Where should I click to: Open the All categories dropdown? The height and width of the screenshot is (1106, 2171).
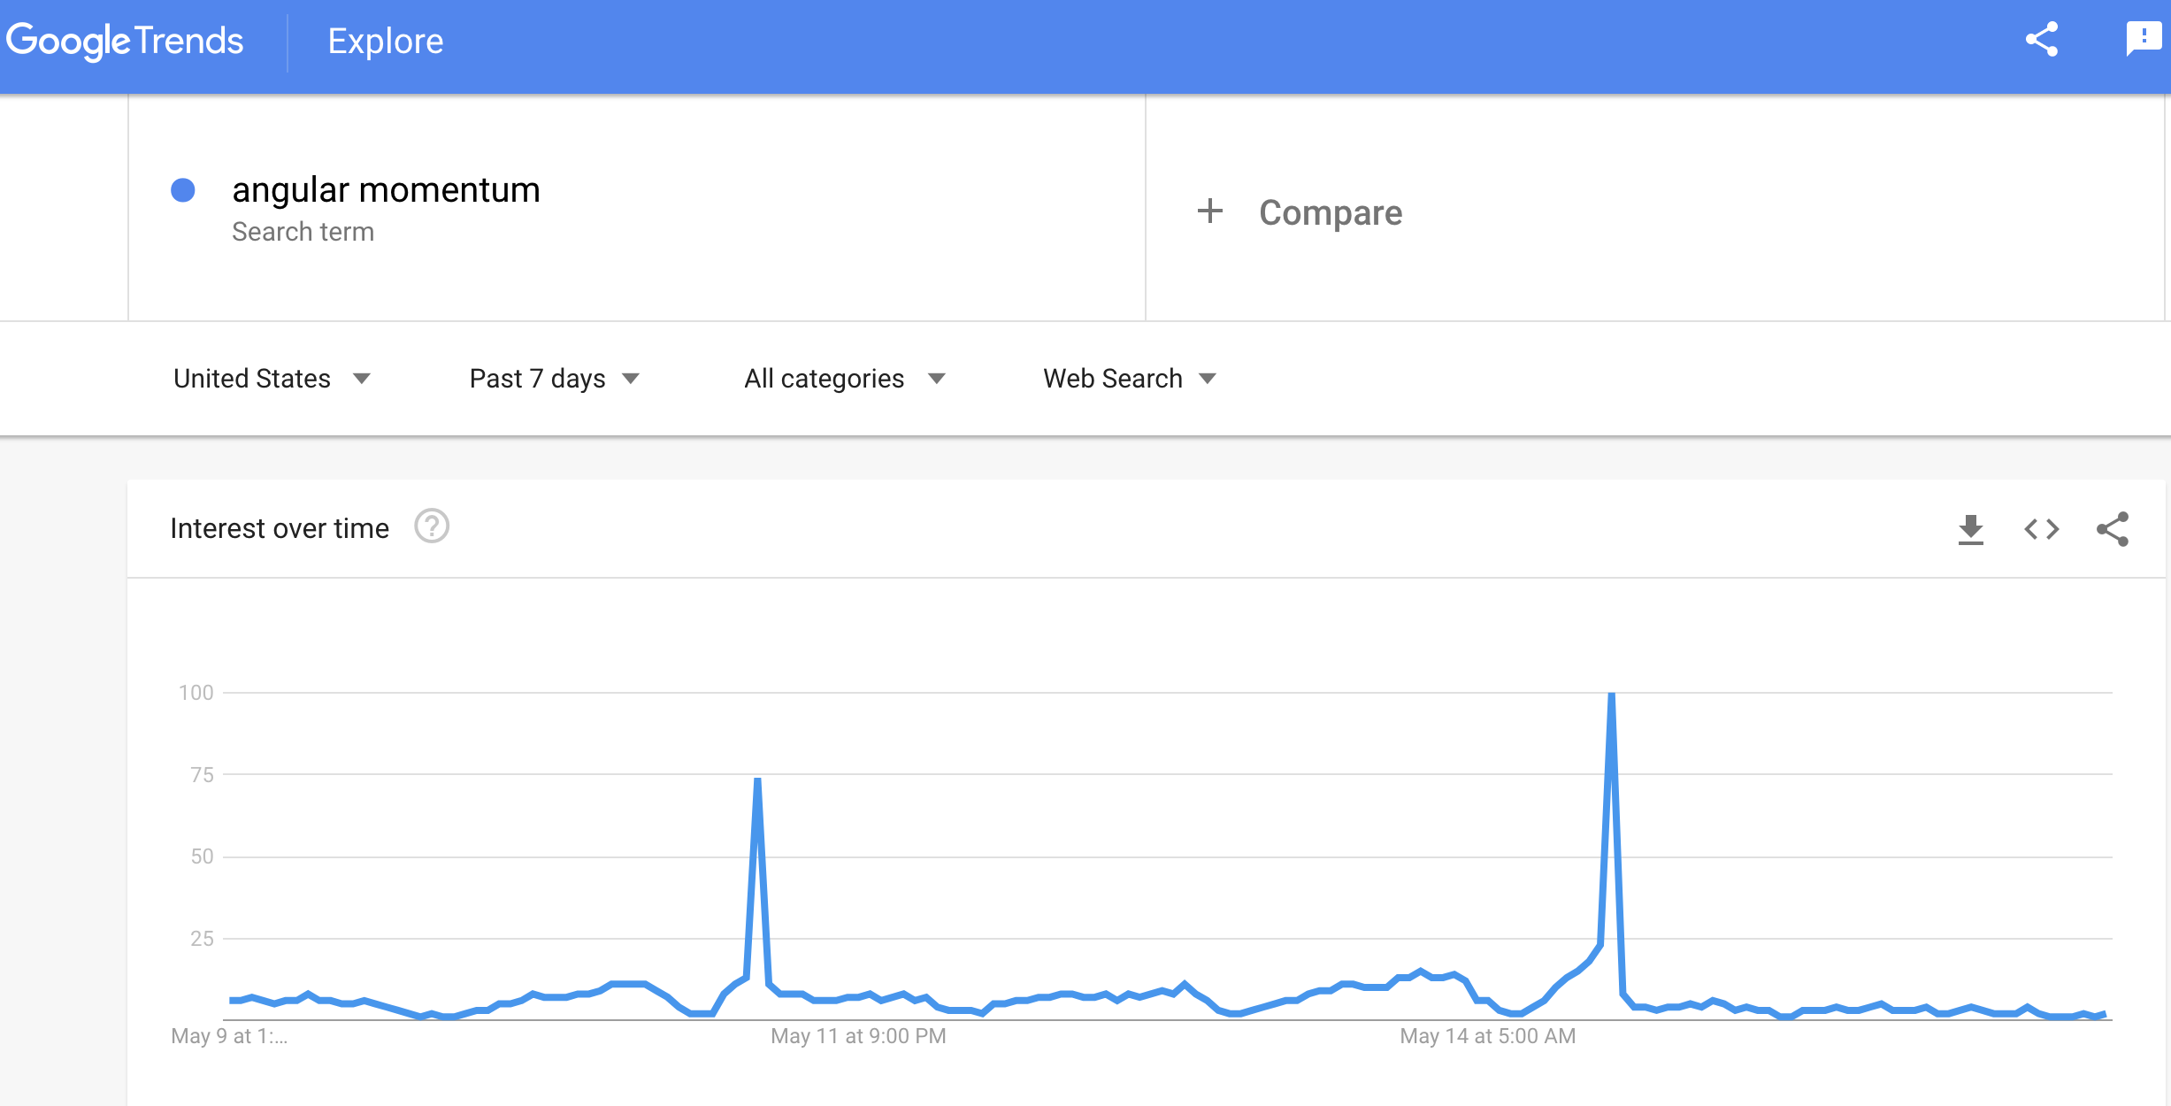point(844,379)
